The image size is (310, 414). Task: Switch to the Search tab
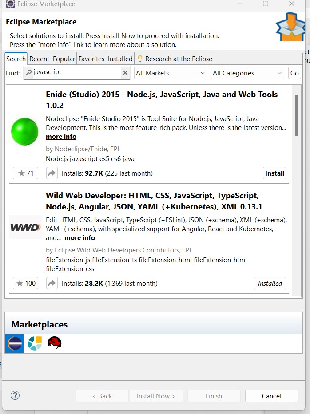pyautogui.click(x=16, y=59)
